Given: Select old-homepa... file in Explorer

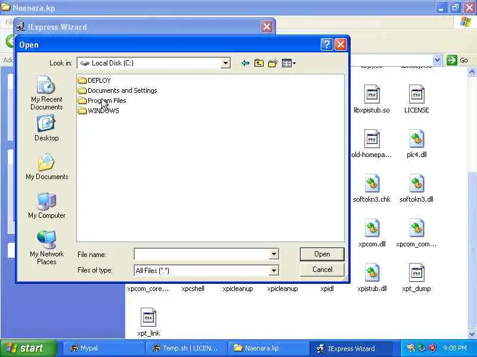Looking at the screenshot, I should (x=371, y=144).
